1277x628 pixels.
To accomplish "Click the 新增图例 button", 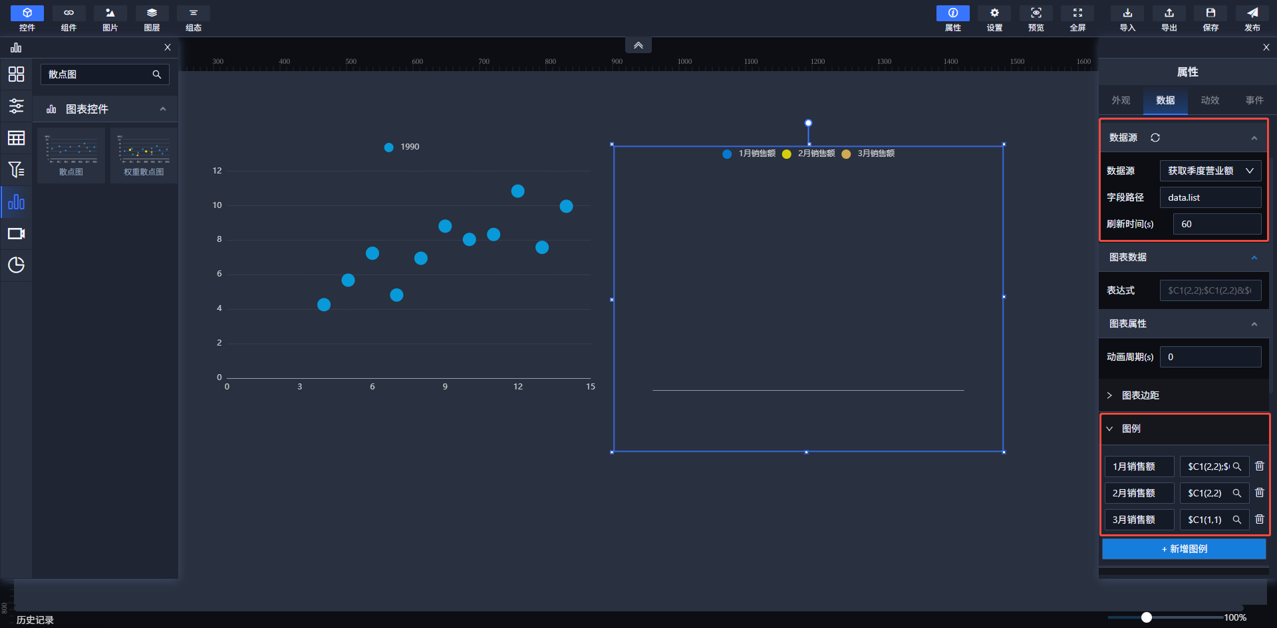I will pyautogui.click(x=1184, y=549).
